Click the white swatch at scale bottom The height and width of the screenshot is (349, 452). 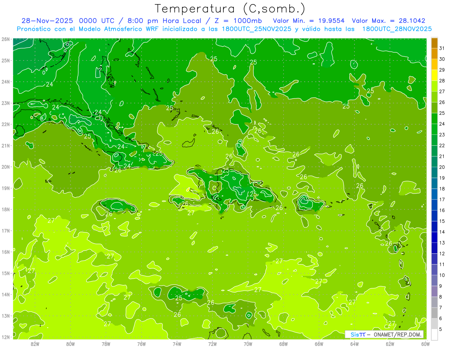434,334
